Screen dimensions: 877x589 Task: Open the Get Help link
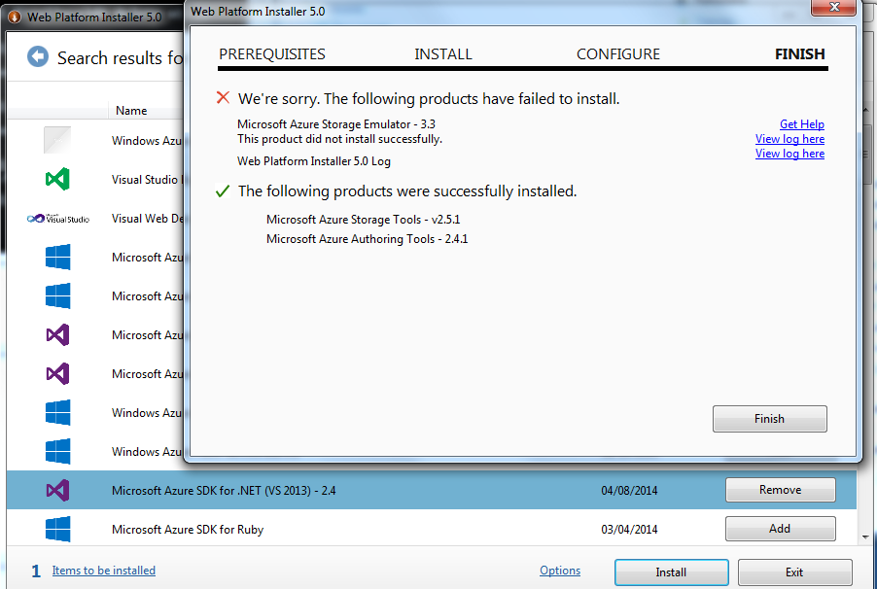click(801, 123)
